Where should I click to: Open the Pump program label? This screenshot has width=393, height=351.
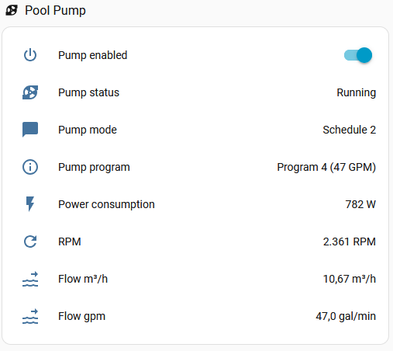click(x=94, y=167)
